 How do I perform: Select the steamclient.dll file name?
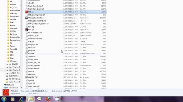tap(34, 68)
